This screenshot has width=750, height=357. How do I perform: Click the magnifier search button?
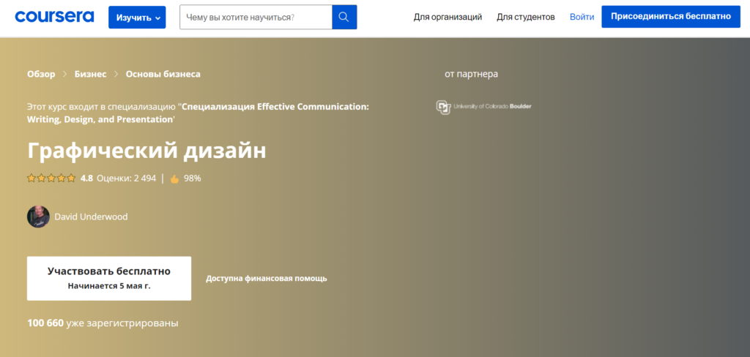point(344,18)
